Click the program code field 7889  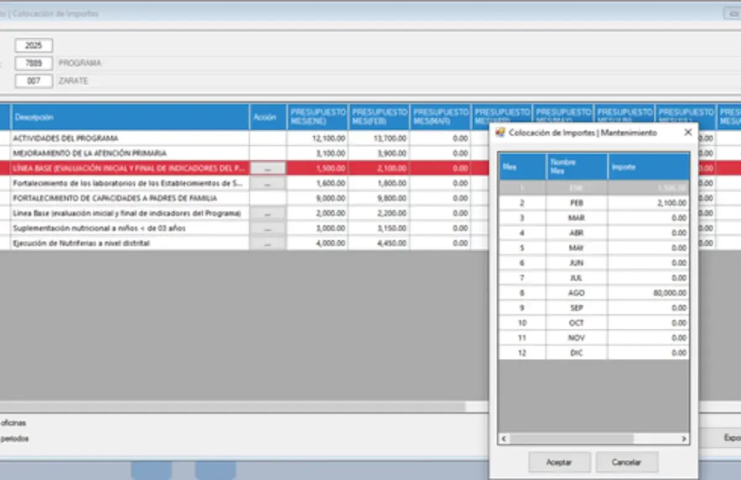pos(34,63)
